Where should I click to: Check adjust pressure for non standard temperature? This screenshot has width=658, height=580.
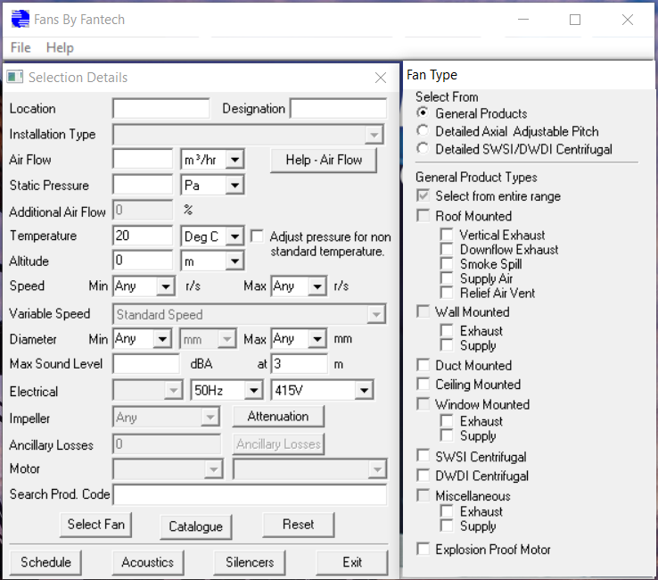click(257, 236)
